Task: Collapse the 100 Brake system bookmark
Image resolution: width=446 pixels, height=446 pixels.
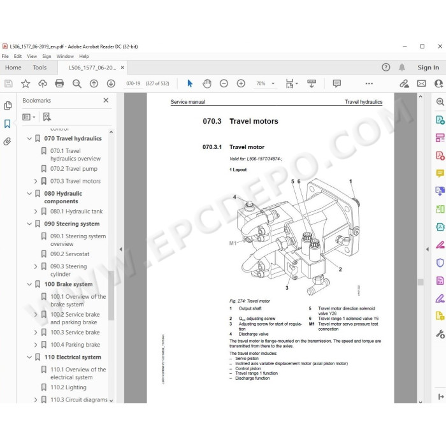Action: coord(29,284)
